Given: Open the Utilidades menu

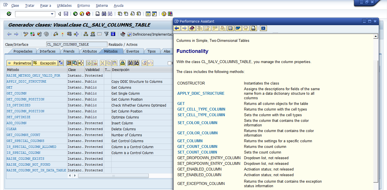Looking at the screenshot, I should (x=64, y=5).
